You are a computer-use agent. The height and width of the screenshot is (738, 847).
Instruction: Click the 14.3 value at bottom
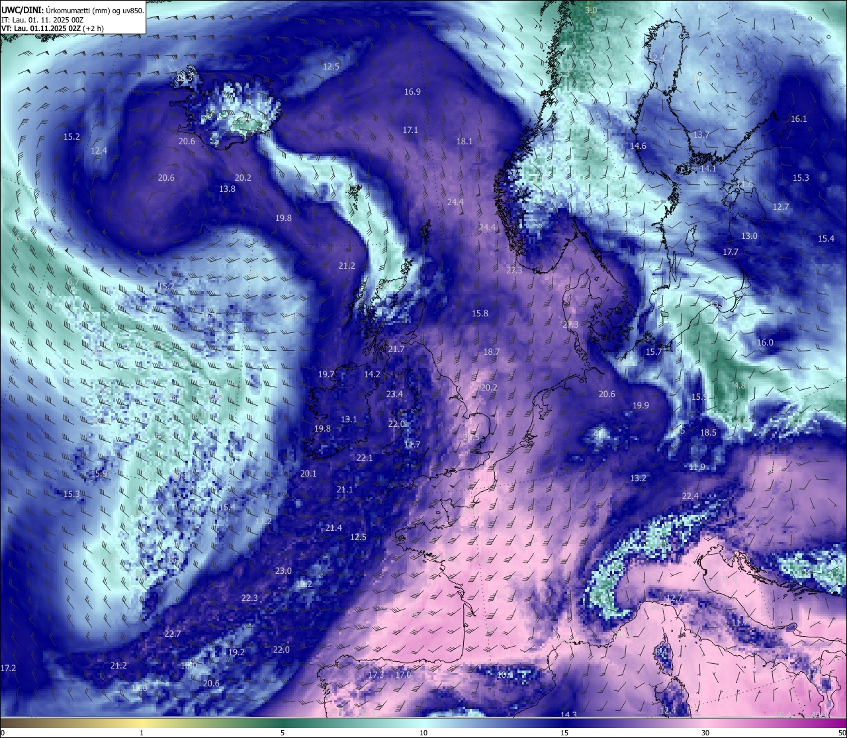(x=568, y=714)
